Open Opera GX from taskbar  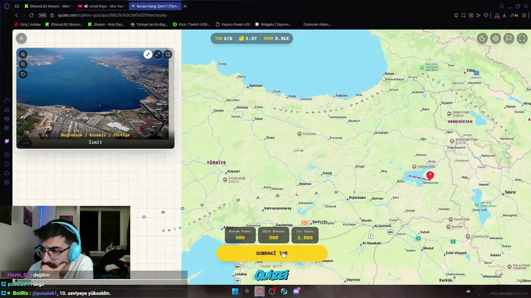click(x=260, y=291)
